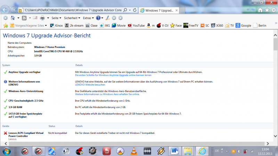Open the Kinox bookmark
Image resolution: width=278 pixels, height=156 pixels.
56,25
